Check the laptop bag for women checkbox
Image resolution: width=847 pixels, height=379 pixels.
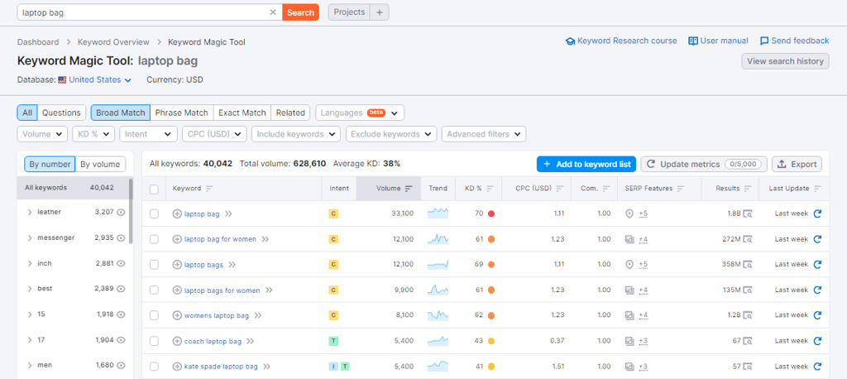coord(154,239)
